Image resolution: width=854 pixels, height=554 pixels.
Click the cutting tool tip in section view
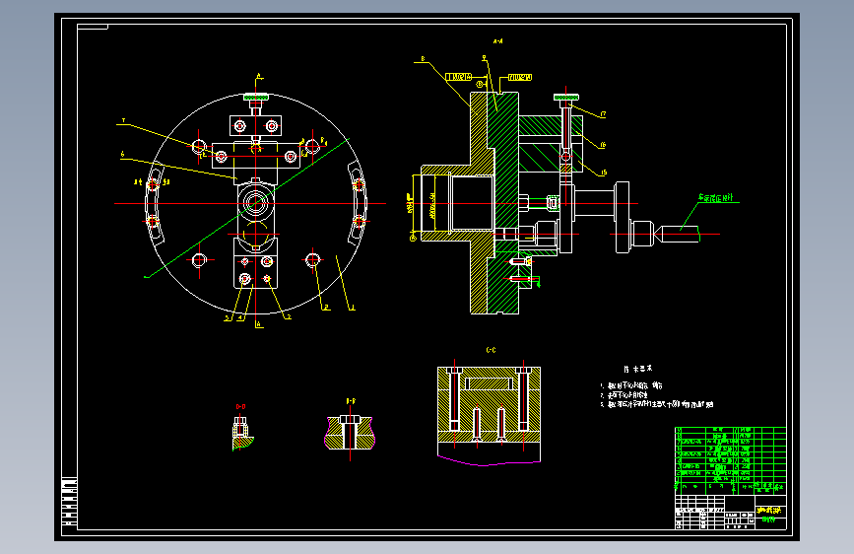point(658,234)
